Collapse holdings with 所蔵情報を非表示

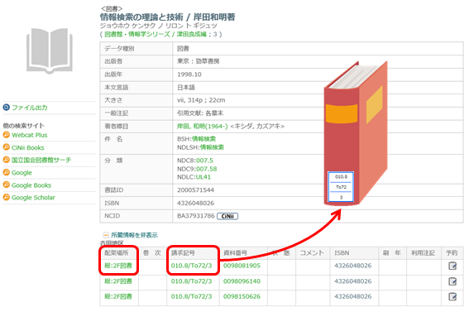click(x=134, y=235)
